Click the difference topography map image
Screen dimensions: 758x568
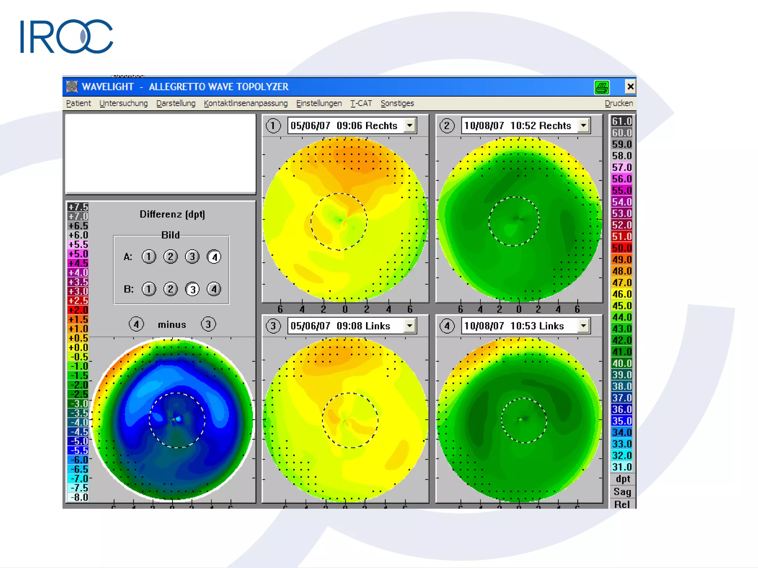[x=172, y=419]
